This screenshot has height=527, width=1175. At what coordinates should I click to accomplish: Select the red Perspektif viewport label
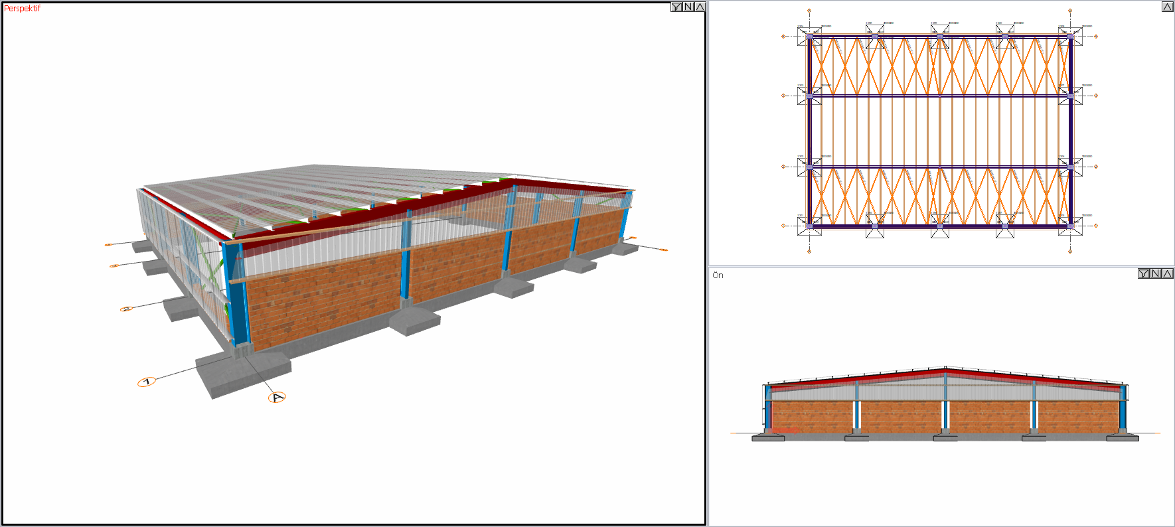[23, 9]
